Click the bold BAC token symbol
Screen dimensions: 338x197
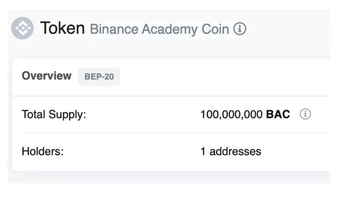point(278,114)
